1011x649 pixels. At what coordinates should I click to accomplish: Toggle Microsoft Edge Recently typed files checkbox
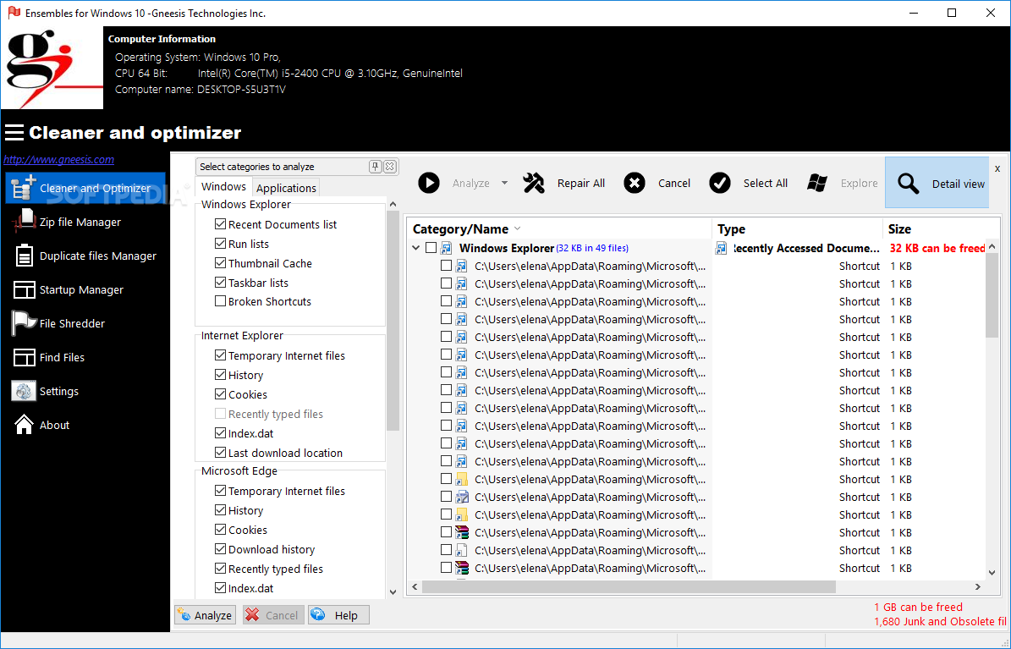click(221, 568)
